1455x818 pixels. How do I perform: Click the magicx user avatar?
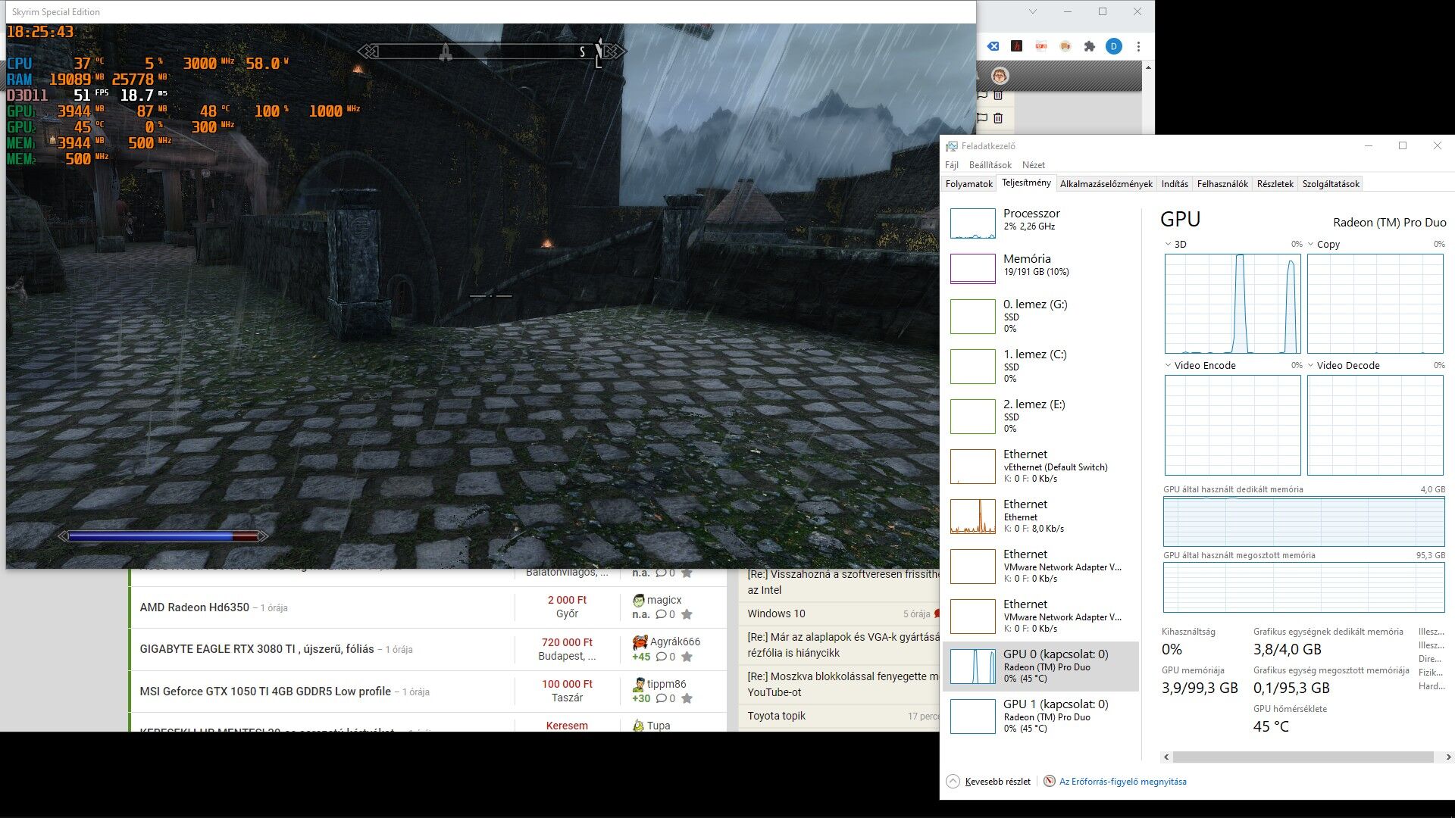coord(638,600)
